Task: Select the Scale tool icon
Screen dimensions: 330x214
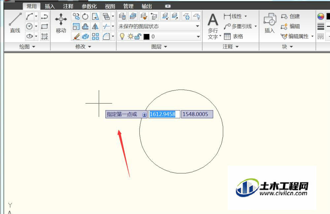Action: click(x=76, y=26)
